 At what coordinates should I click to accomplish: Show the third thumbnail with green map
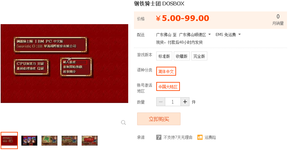(49, 140)
